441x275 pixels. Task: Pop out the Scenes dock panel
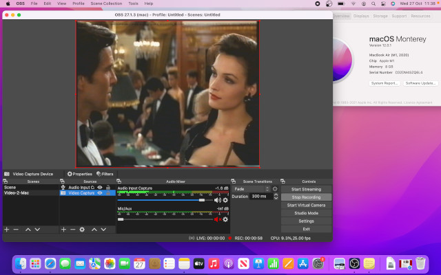pos(6,181)
